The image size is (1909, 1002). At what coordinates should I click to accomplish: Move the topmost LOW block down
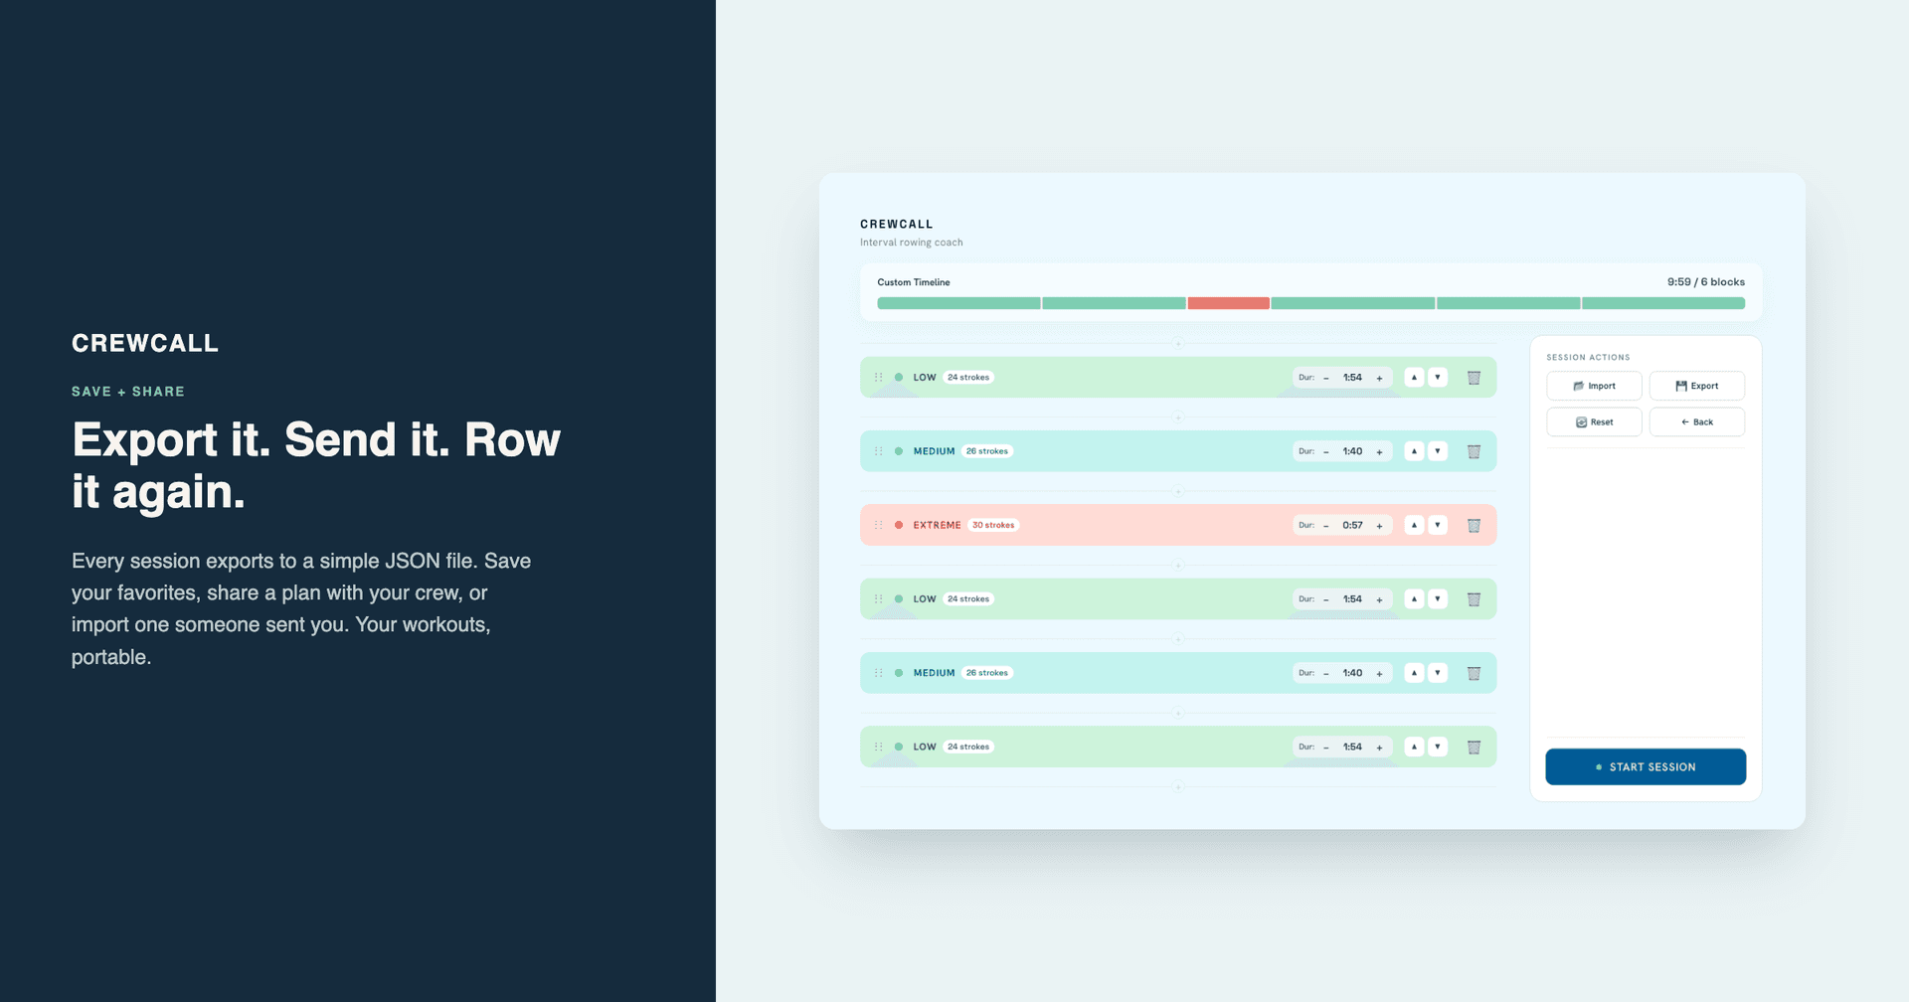(1438, 377)
